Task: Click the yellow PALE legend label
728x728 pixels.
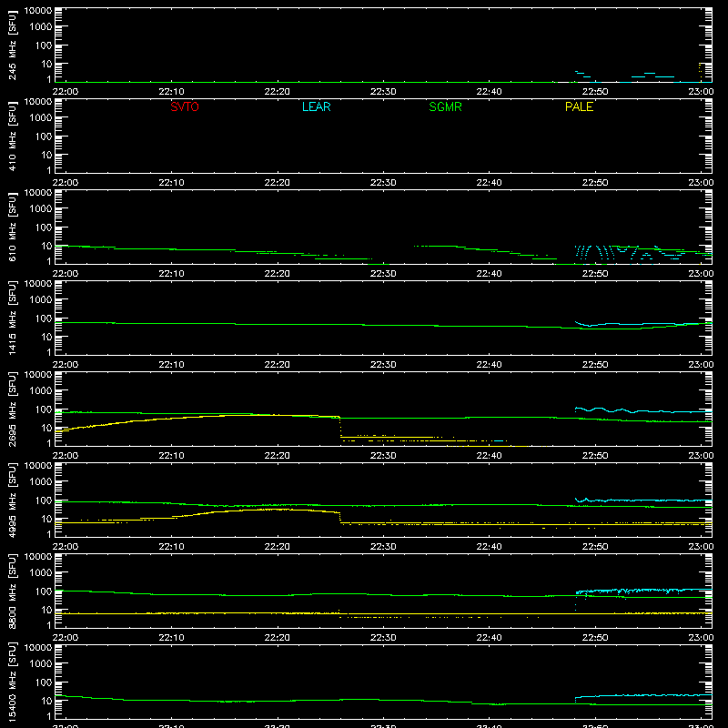Action: pyautogui.click(x=579, y=106)
